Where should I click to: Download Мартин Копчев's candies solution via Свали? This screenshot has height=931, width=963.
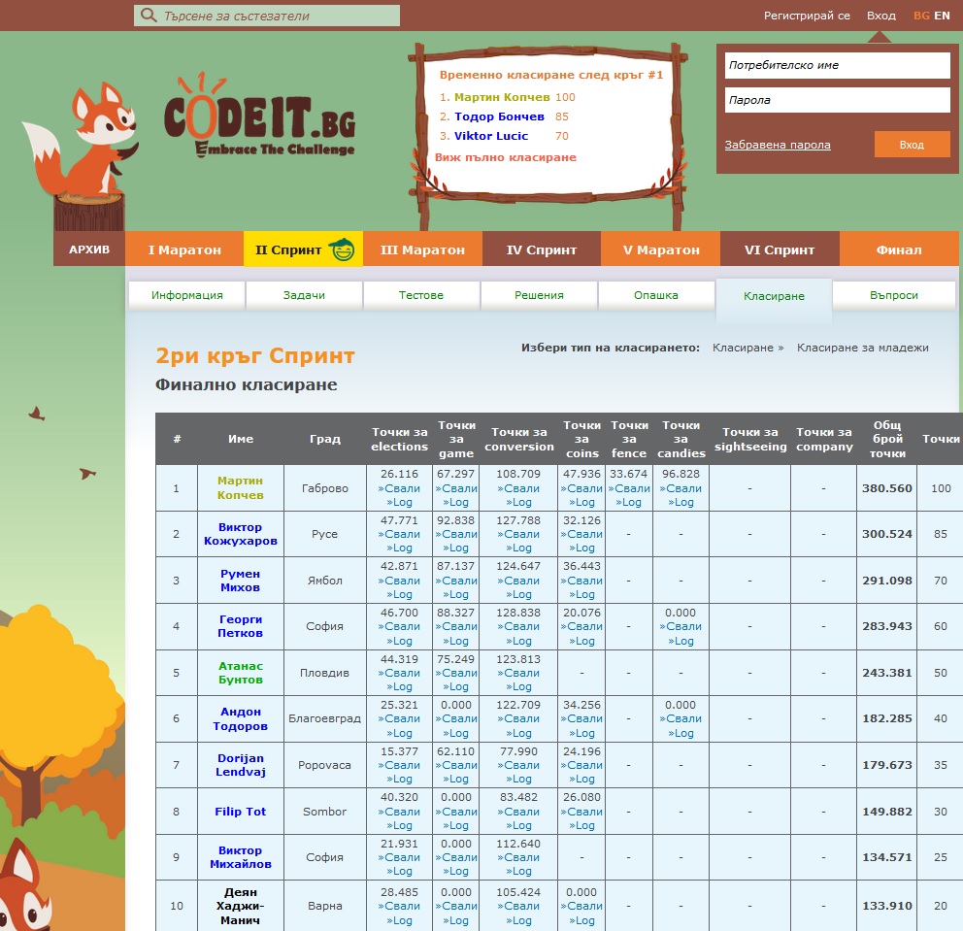coord(681,488)
